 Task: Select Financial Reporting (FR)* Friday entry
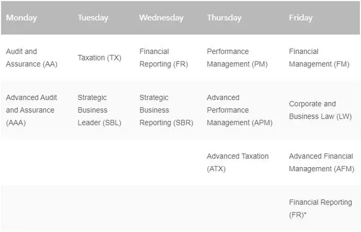click(320, 208)
